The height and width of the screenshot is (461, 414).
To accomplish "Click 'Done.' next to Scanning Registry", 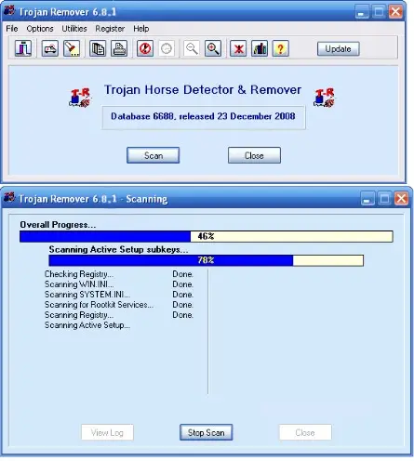I will (x=183, y=315).
